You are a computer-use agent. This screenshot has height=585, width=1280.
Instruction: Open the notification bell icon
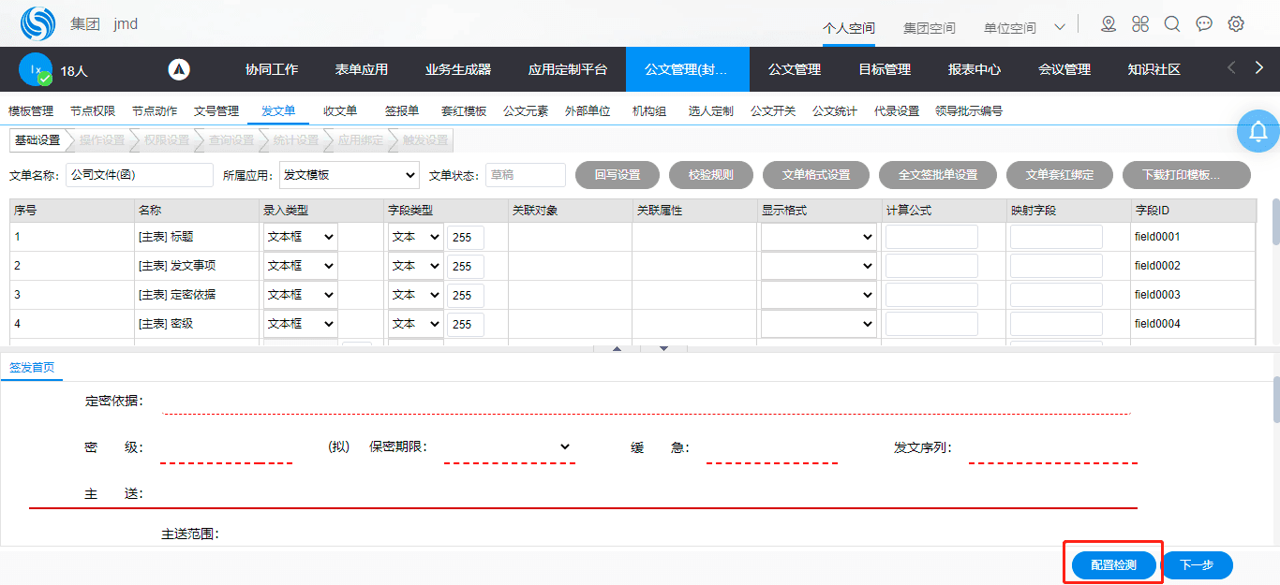1258,131
